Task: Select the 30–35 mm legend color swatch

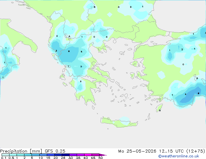Action: 73,155
